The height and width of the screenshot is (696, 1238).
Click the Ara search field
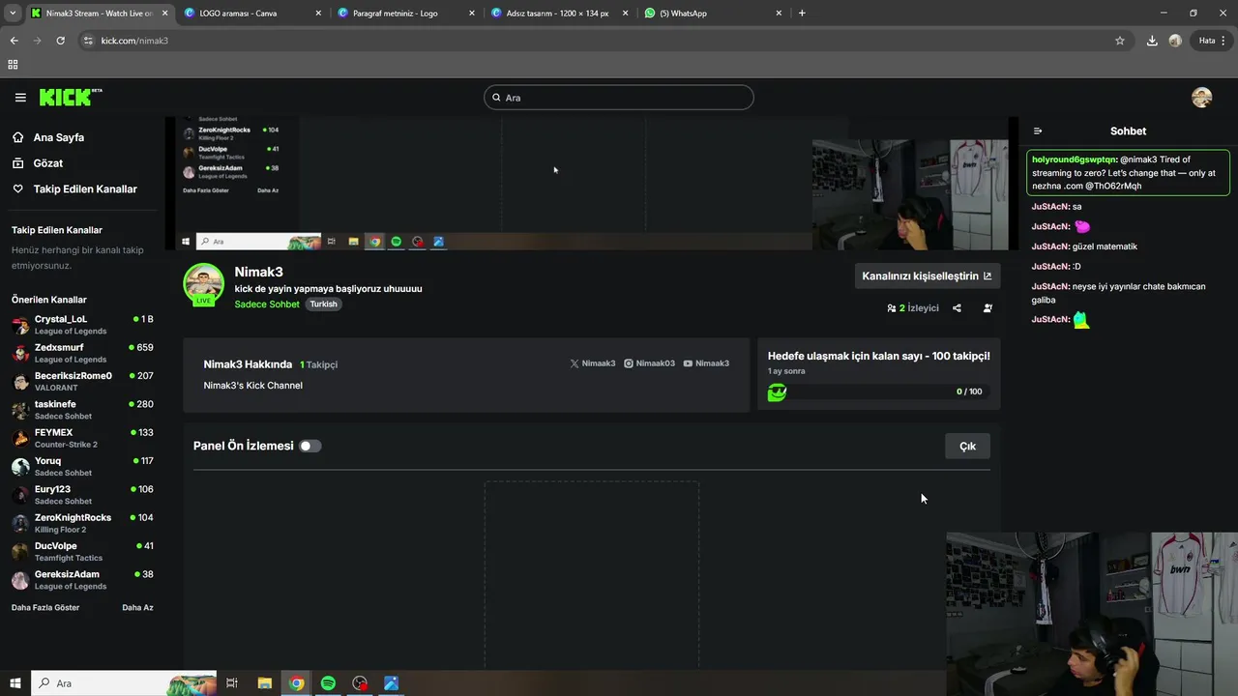(619, 98)
